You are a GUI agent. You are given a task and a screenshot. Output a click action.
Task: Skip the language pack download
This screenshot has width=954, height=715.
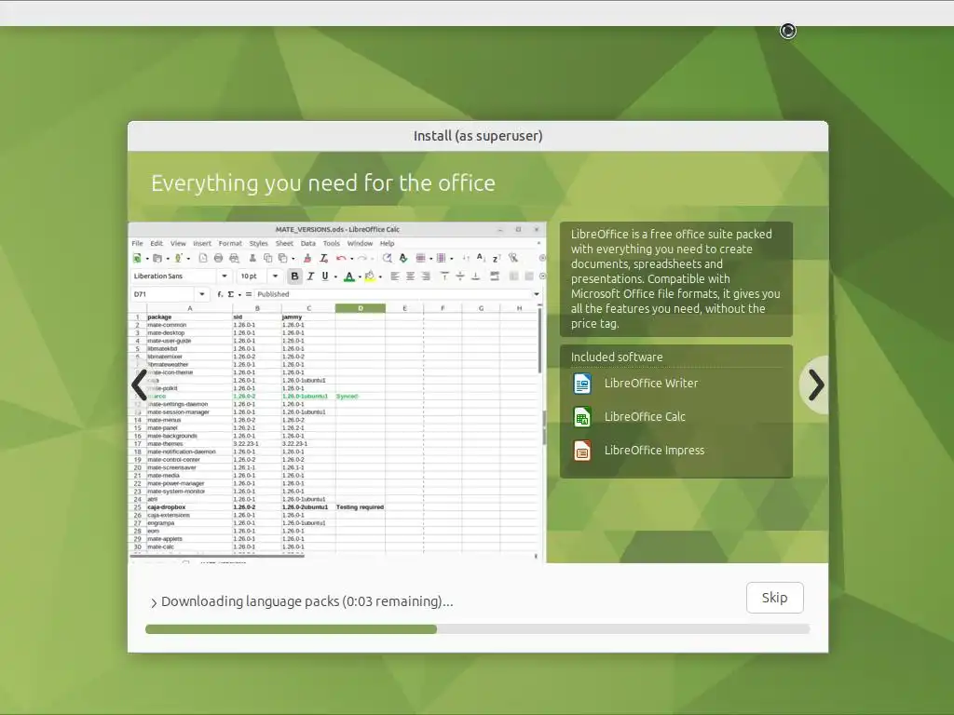pos(774,598)
